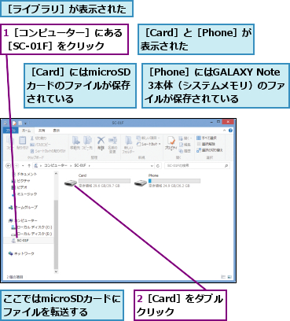Open Quick Access Toolbar customize dropdown

pyautogui.click(x=25, y=123)
